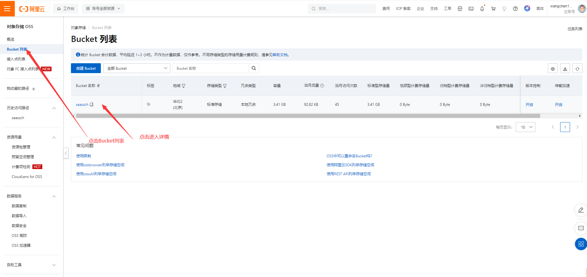
Task: Select 接入点列表 in the sidebar
Action: [x=16, y=59]
